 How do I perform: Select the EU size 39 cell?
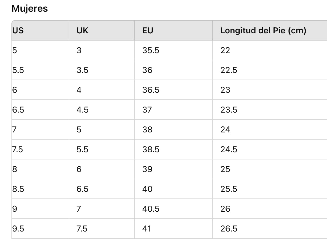147,169
